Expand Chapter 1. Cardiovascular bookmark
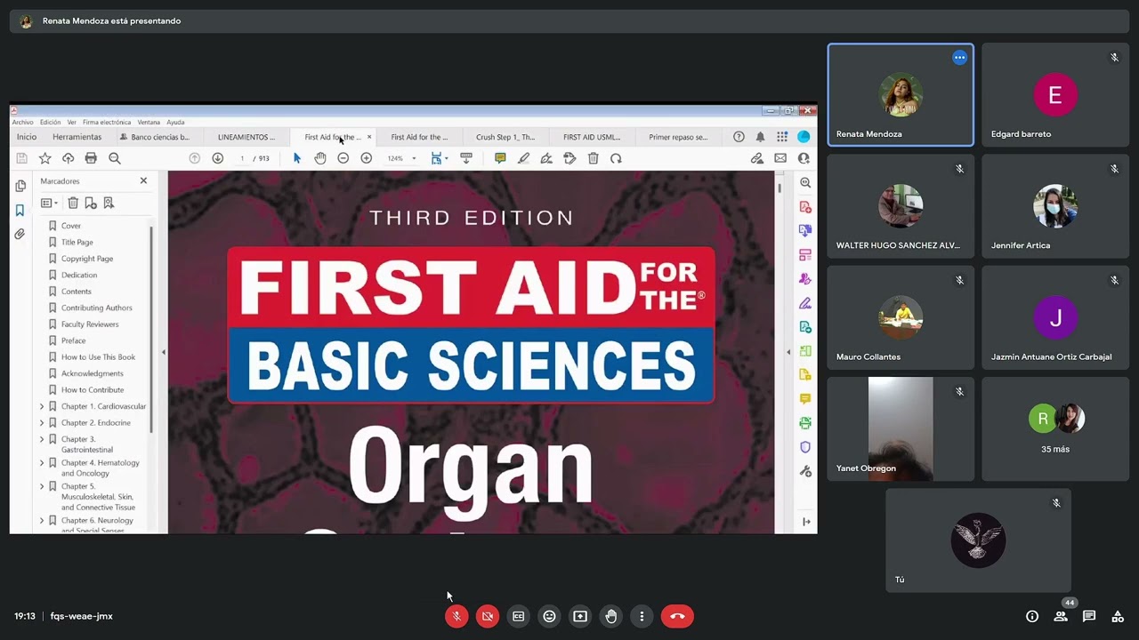The image size is (1139, 640). 41,406
